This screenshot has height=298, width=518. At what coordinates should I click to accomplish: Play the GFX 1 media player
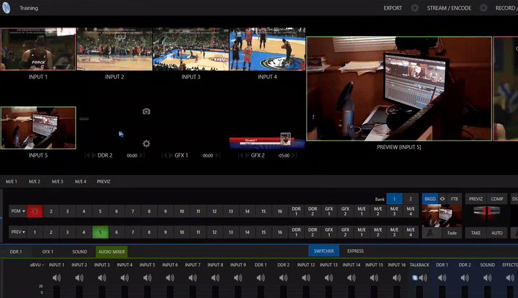click(x=170, y=155)
